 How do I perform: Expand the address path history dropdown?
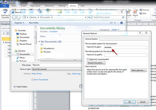(86, 17)
